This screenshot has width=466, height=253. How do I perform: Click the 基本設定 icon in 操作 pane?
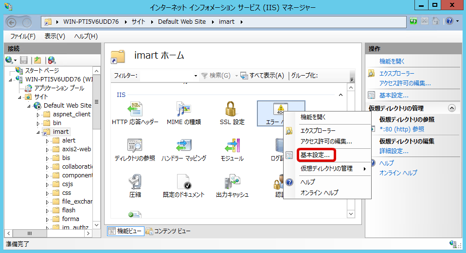(x=371, y=95)
